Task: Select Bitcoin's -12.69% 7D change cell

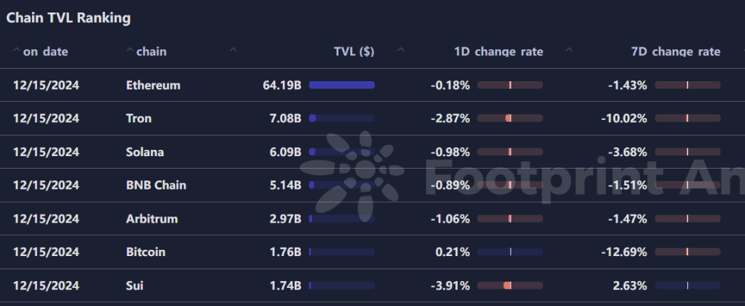Action: [x=624, y=252]
